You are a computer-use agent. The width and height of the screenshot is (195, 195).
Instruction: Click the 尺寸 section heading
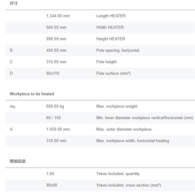tap(14, 3)
